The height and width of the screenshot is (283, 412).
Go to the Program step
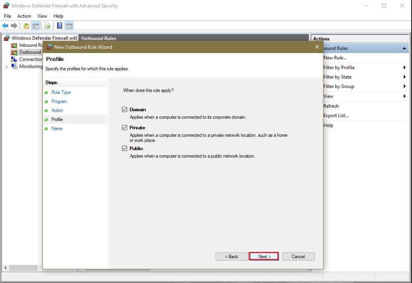point(59,101)
